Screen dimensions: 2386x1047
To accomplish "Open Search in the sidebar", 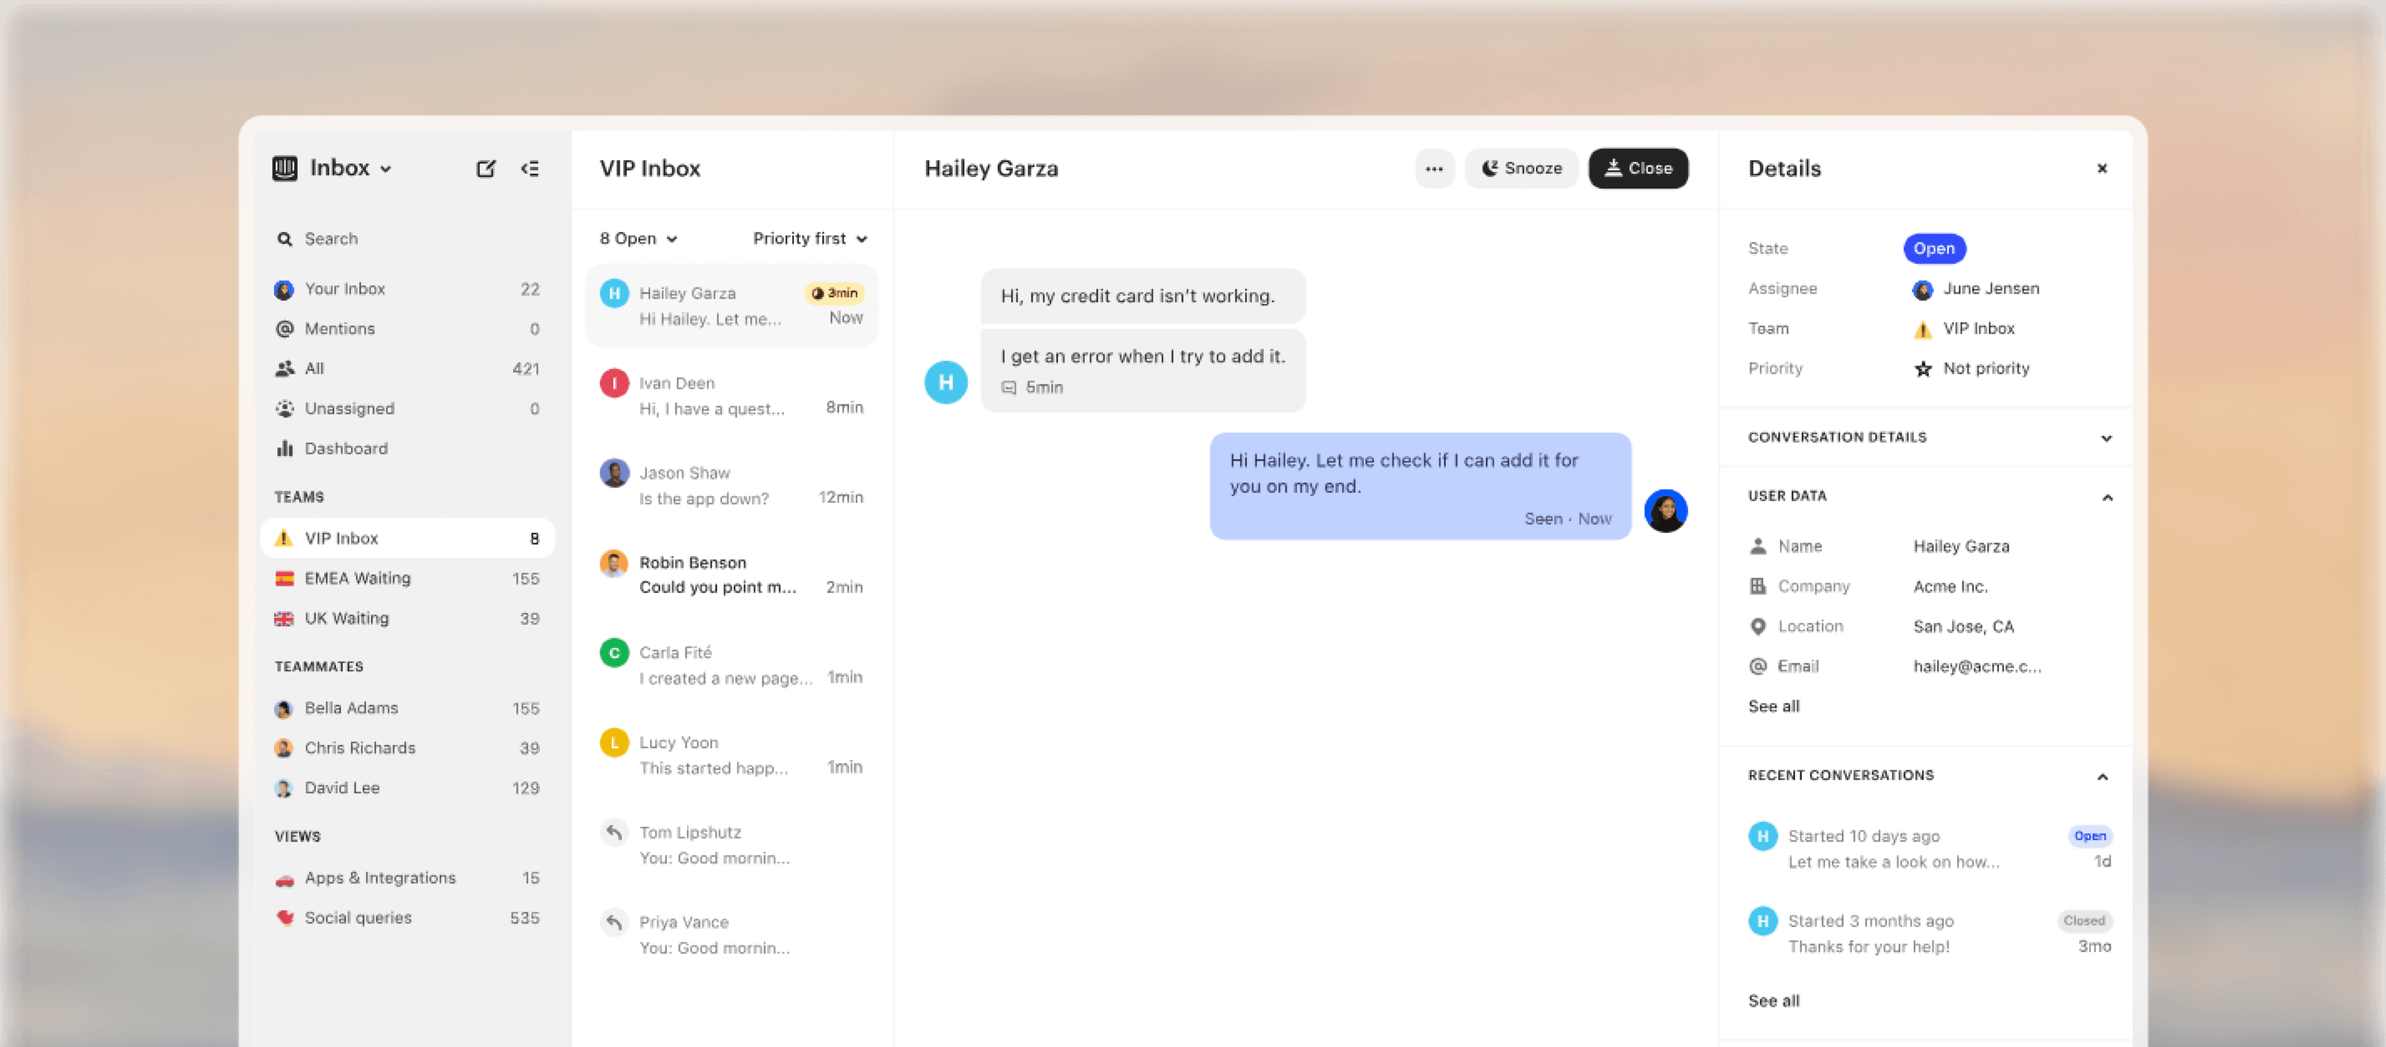I will pyautogui.click(x=331, y=238).
